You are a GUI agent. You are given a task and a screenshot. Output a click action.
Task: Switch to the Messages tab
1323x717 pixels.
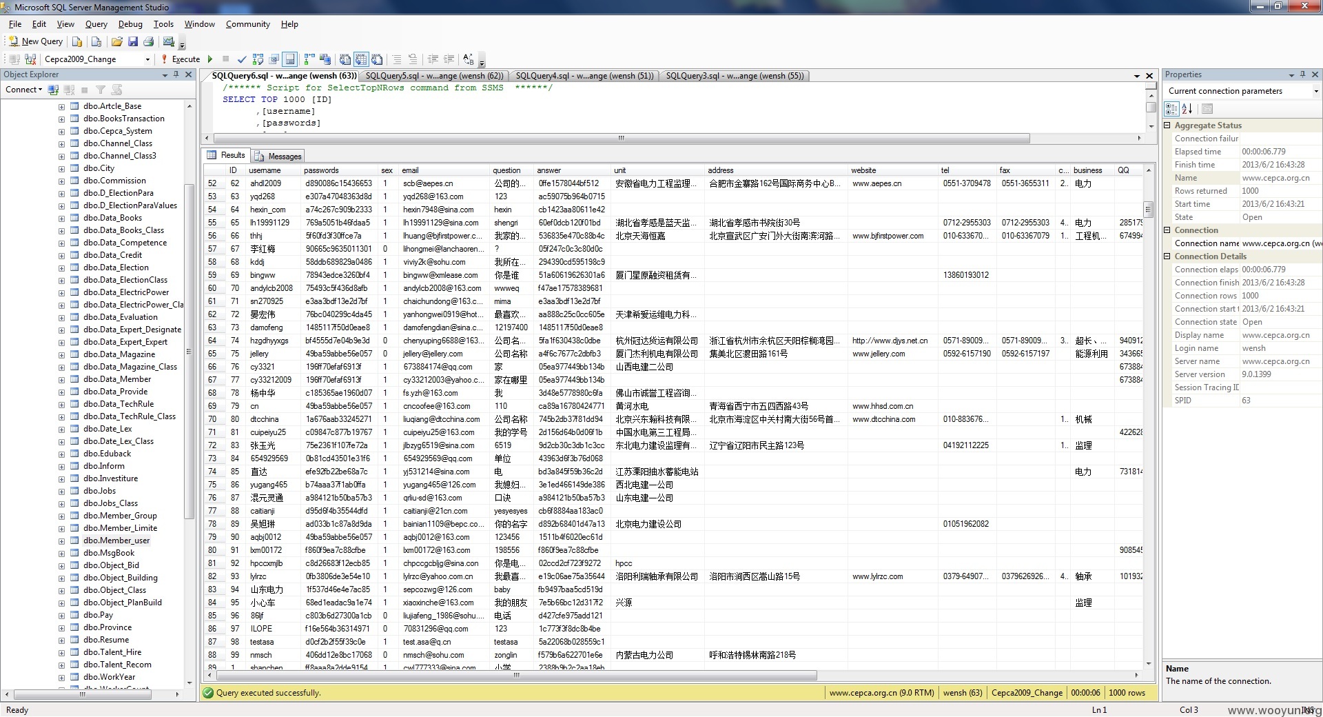278,156
